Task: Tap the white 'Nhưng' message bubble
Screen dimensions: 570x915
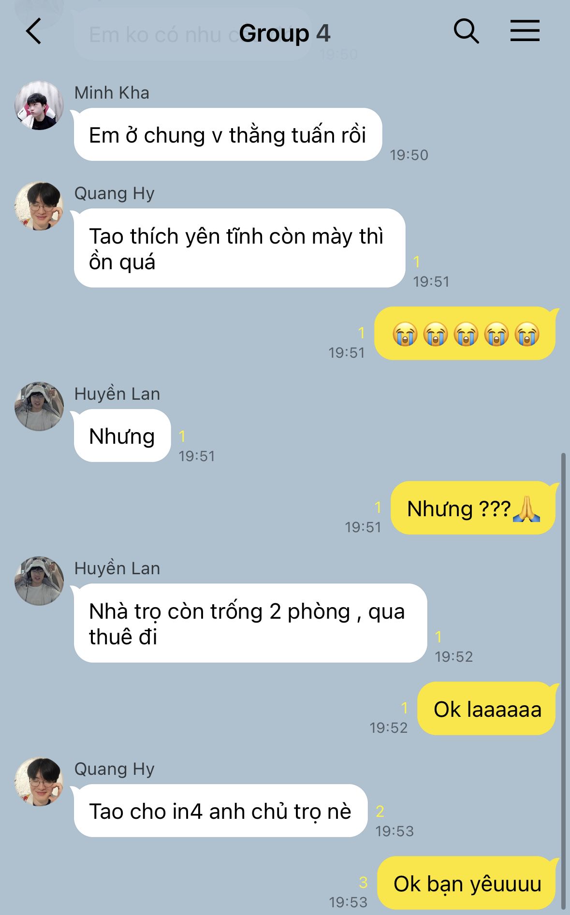Action: pos(122,436)
